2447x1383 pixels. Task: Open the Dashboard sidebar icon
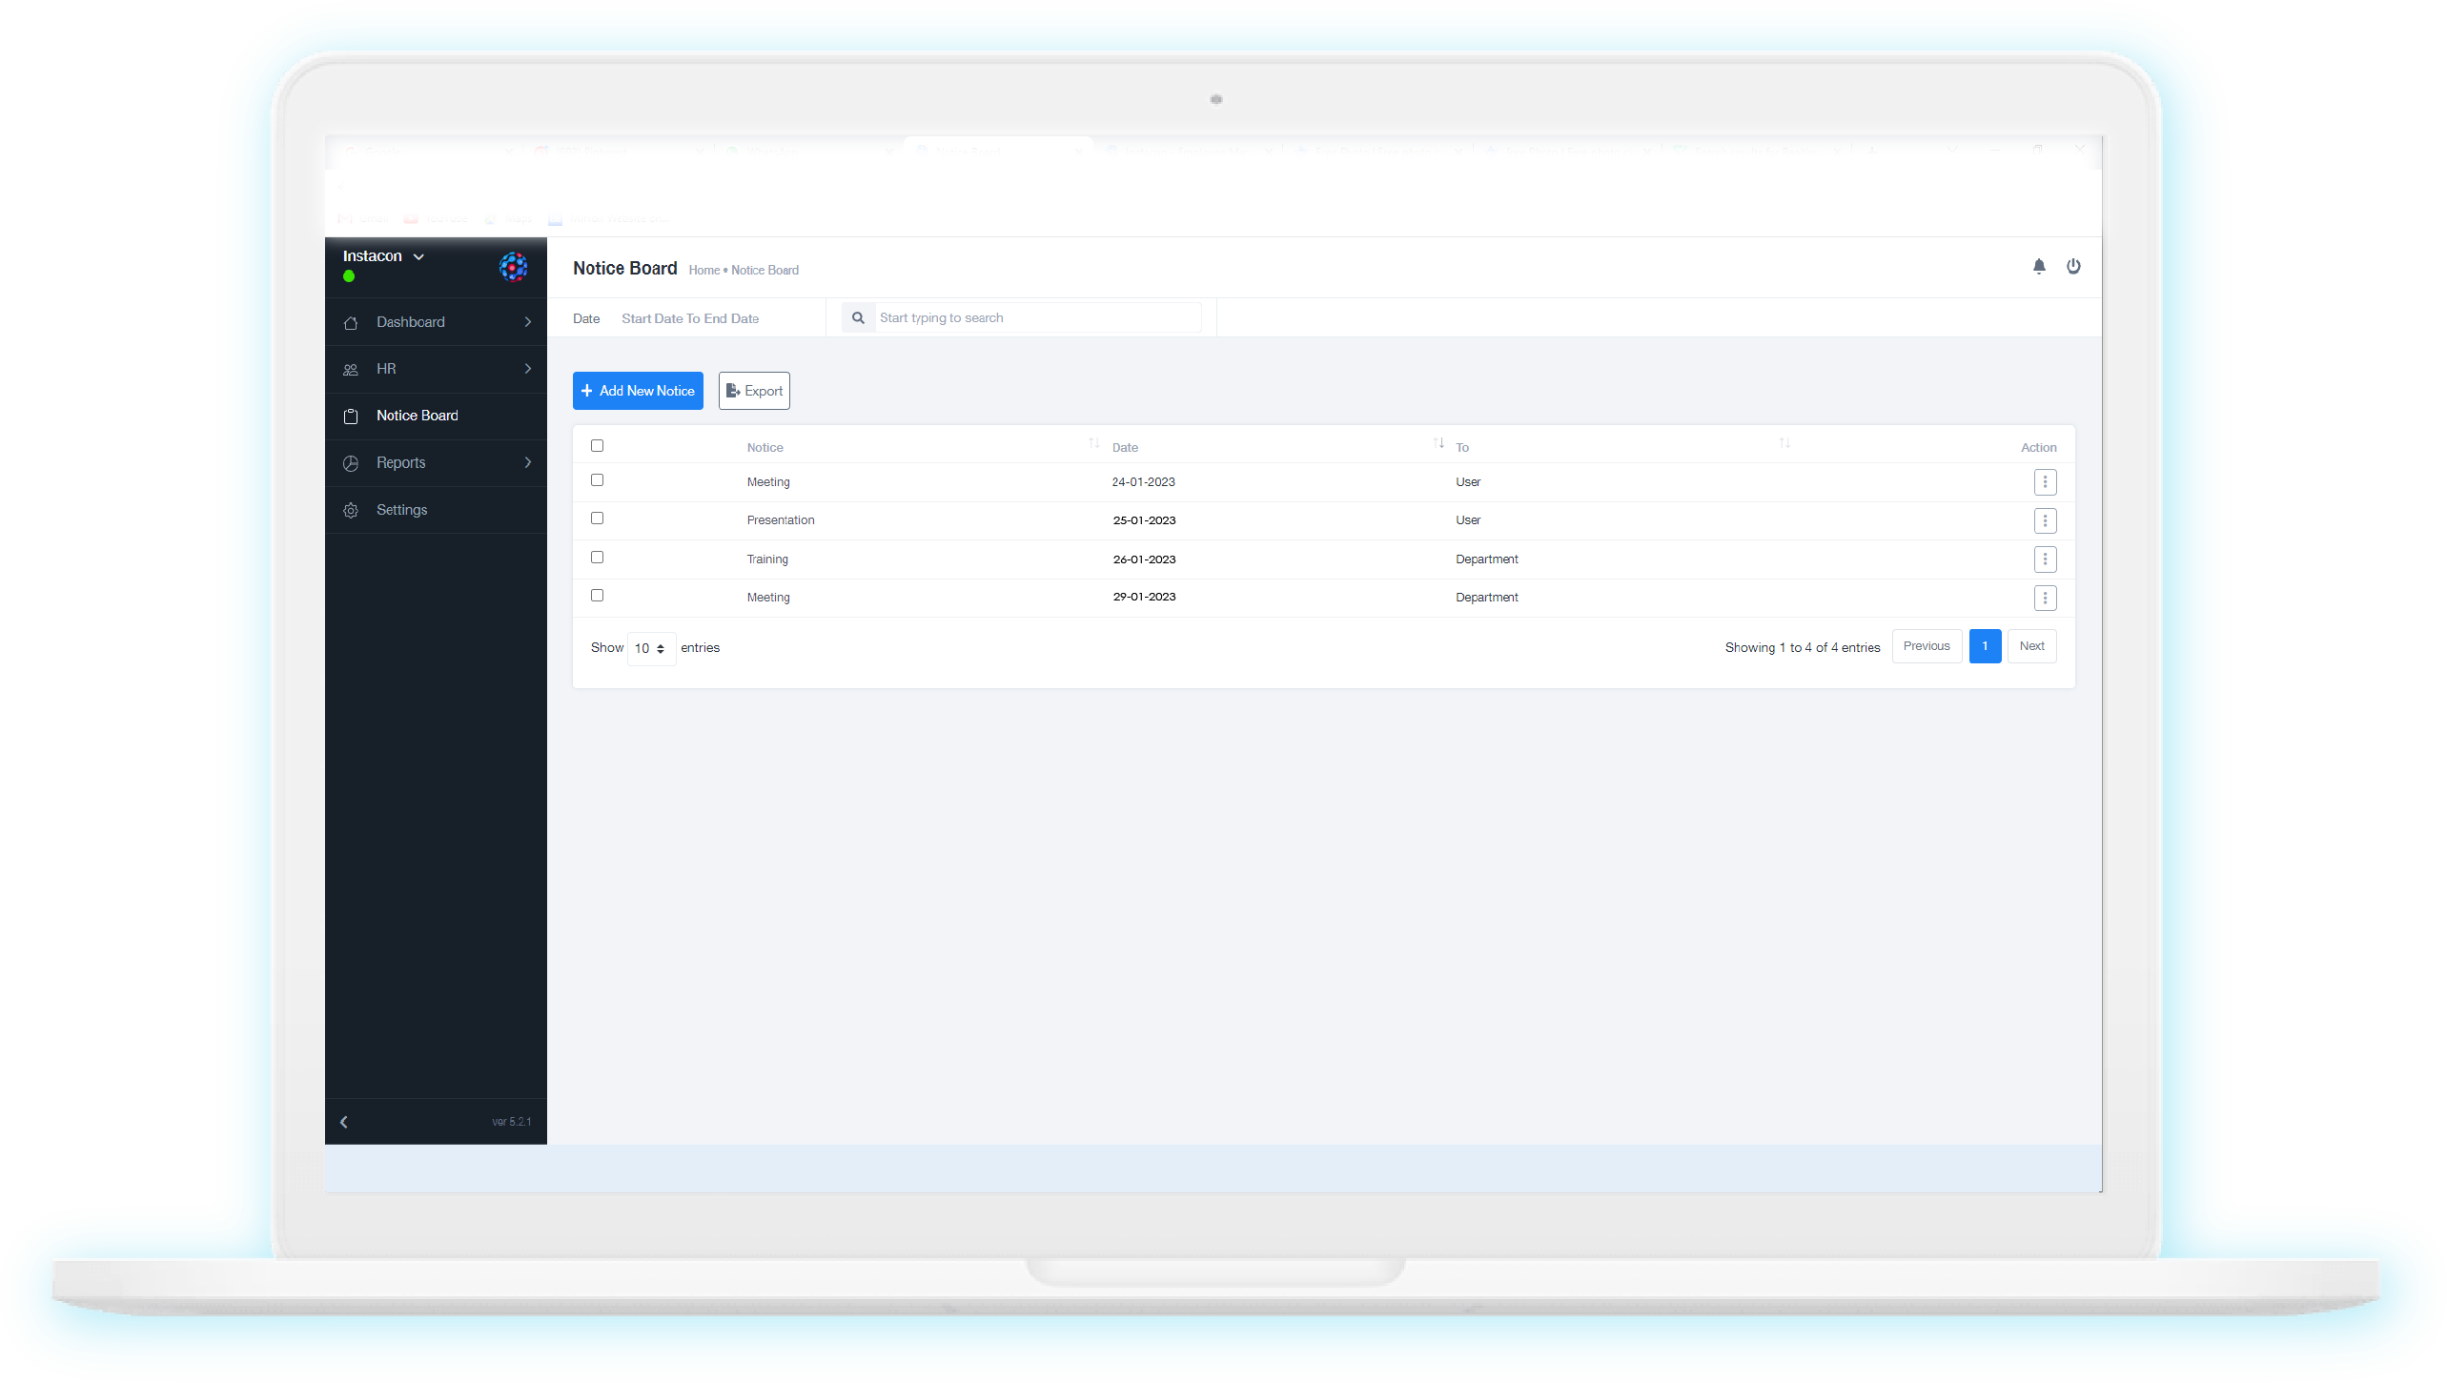(x=351, y=321)
